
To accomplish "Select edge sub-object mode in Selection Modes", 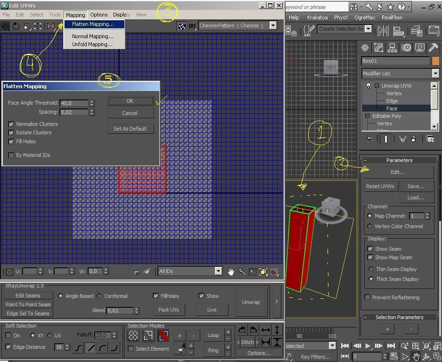I will click(x=148, y=336).
